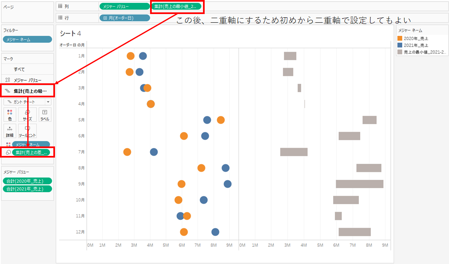
Task: Select the 3月 row header
Action: click(81, 88)
